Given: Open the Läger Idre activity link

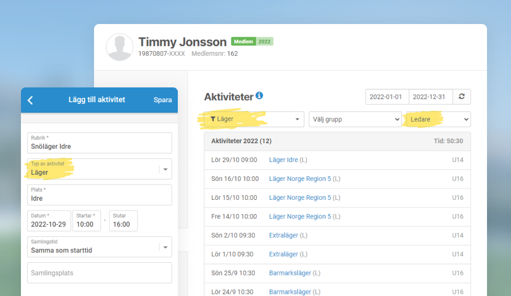Looking at the screenshot, I should tap(284, 160).
